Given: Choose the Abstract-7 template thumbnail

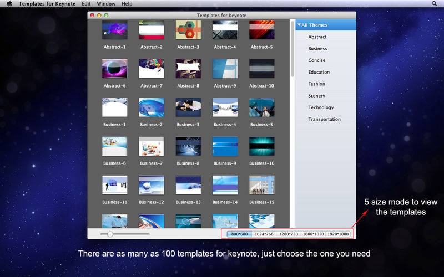Looking at the screenshot, I should (152, 68).
